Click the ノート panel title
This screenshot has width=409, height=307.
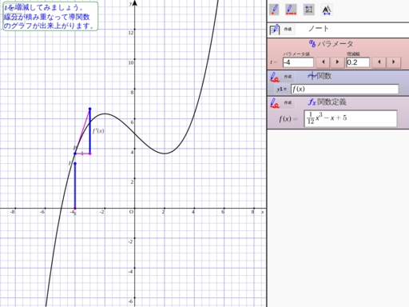(x=319, y=29)
